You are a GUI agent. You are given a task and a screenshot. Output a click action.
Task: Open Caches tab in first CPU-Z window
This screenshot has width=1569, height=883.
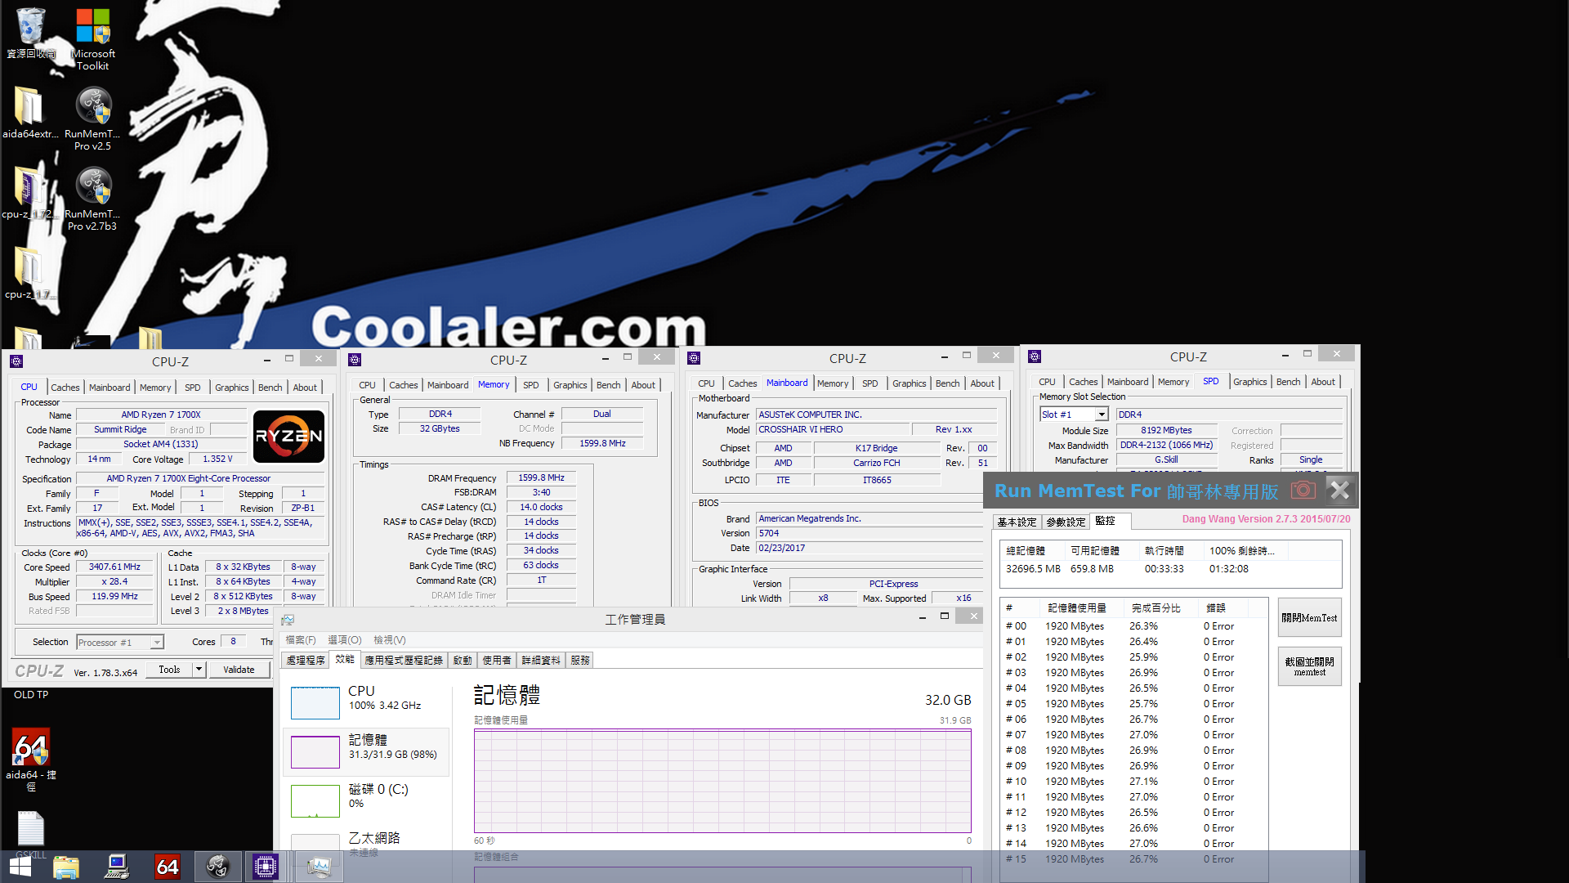coord(65,388)
